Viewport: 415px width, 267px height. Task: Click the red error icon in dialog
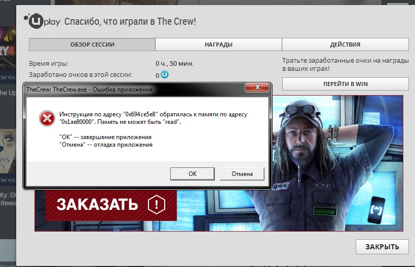coord(47,118)
